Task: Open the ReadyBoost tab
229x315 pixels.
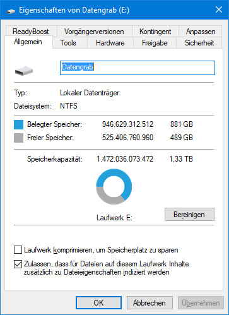Action: tap(31, 32)
